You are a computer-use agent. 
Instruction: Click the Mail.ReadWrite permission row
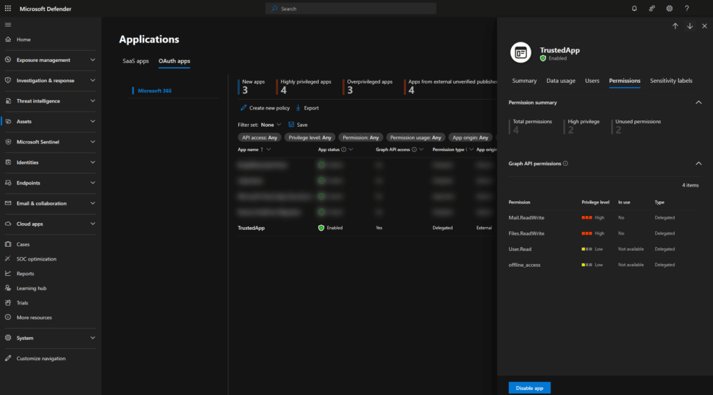[x=605, y=217]
